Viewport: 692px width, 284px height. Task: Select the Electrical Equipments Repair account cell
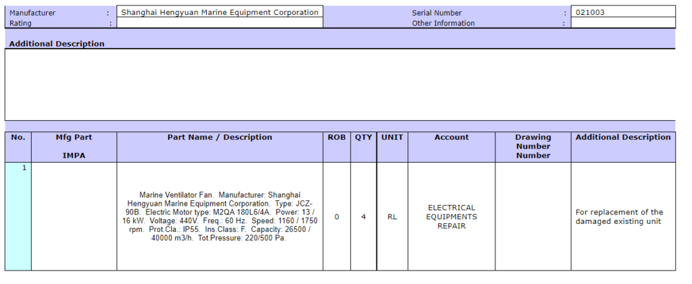tap(451, 217)
